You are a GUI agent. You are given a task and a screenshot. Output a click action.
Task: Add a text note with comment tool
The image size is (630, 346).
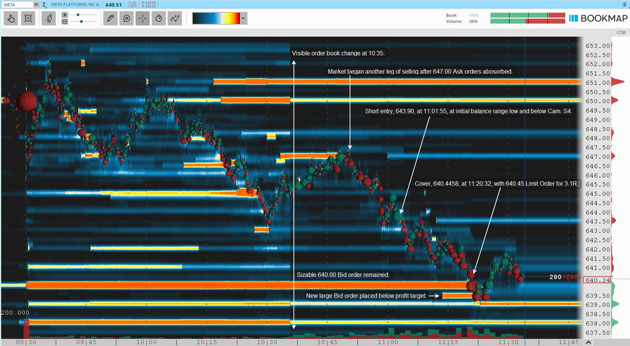pos(127,18)
